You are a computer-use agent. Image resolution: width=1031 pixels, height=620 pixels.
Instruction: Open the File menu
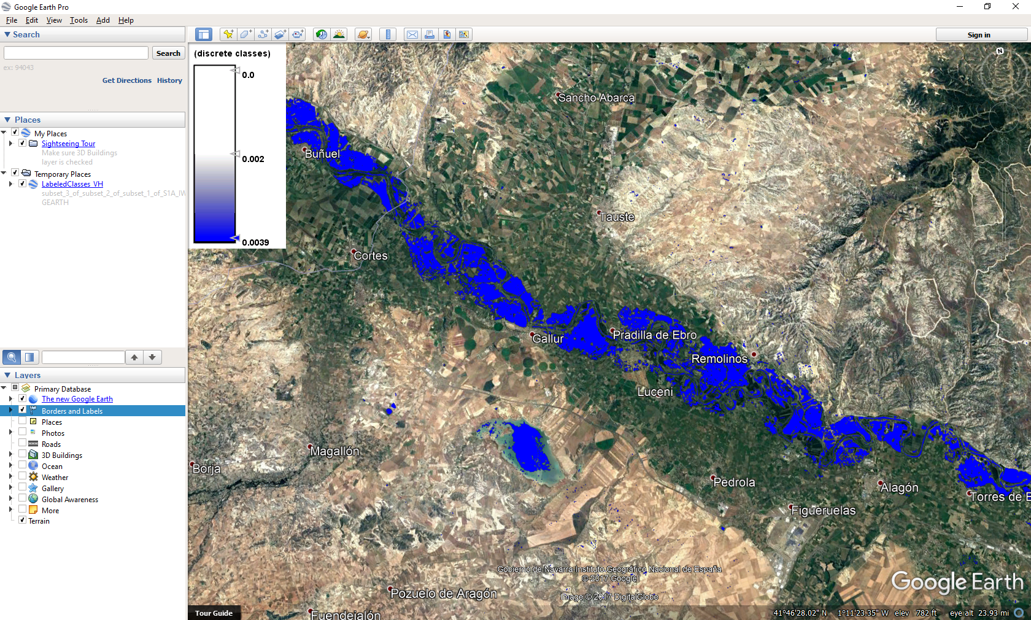tap(12, 20)
